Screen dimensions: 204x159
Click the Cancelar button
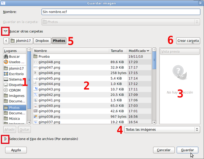(x=164, y=150)
